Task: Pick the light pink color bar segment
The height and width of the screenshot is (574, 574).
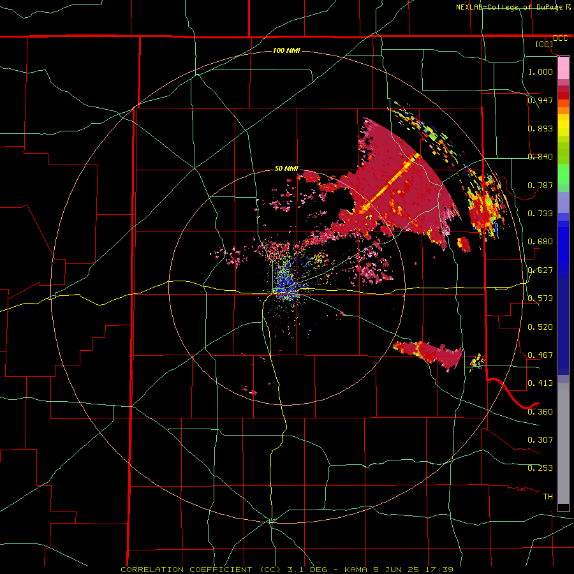Action: 563,68
